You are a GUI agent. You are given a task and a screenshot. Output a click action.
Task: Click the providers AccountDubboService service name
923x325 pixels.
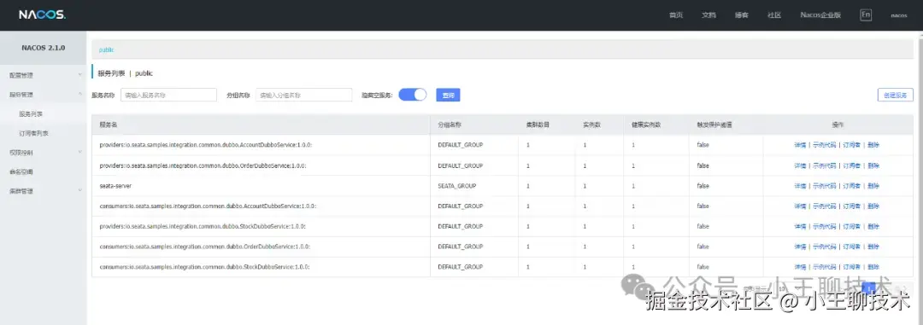(205, 145)
